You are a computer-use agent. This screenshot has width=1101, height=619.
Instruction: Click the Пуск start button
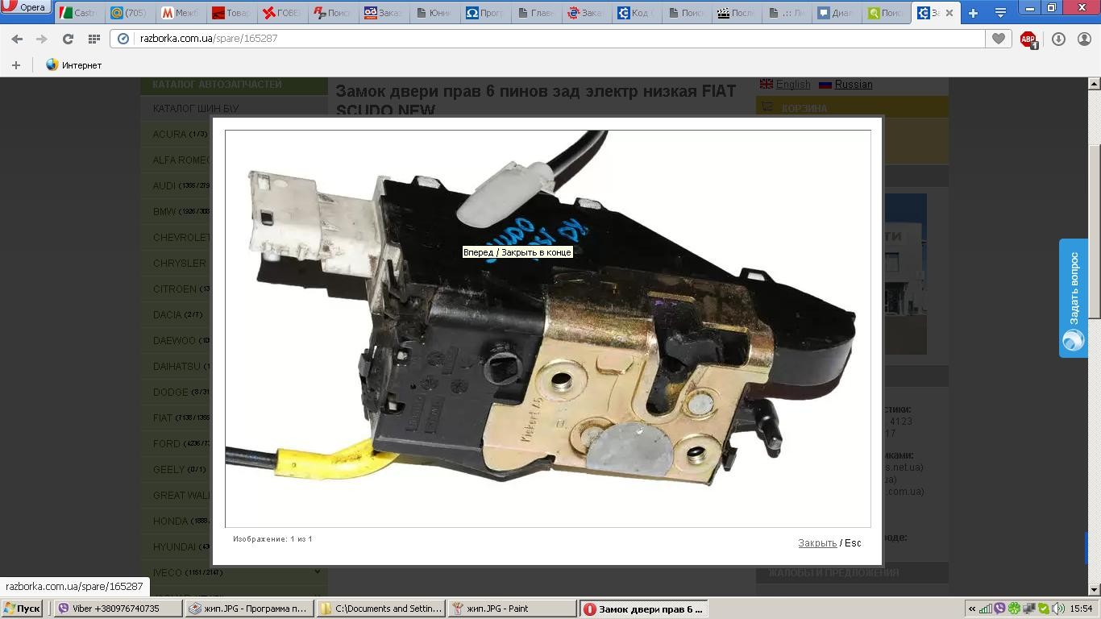(x=22, y=609)
